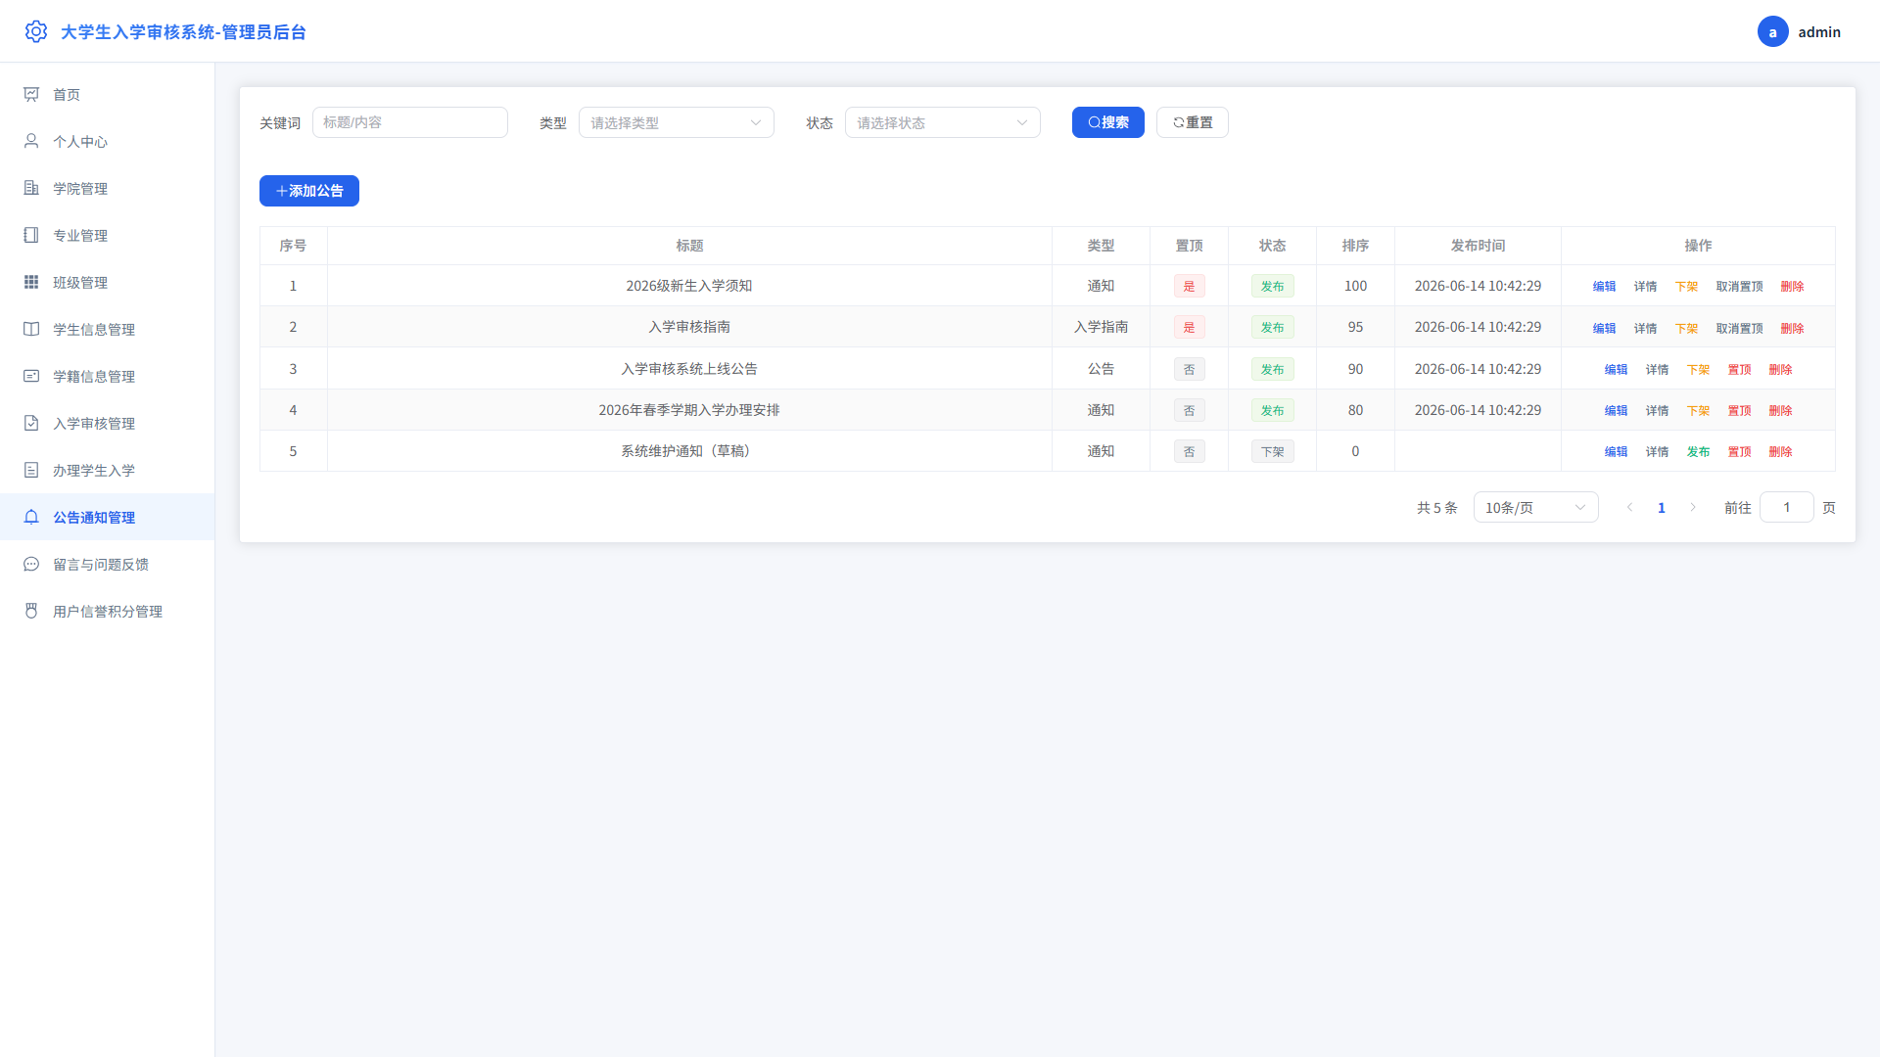Click 取消置顶 for 2026级新生入学须知
The image size is (1880, 1057).
[x=1739, y=286]
